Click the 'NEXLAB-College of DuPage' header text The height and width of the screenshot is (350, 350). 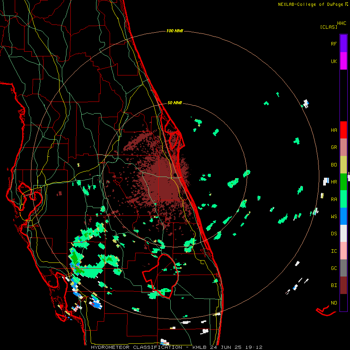(310, 4)
